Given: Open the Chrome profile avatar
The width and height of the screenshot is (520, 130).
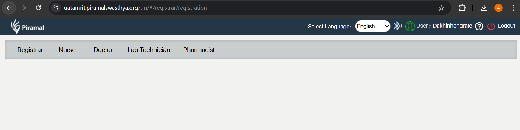Looking at the screenshot, I should (x=498, y=8).
